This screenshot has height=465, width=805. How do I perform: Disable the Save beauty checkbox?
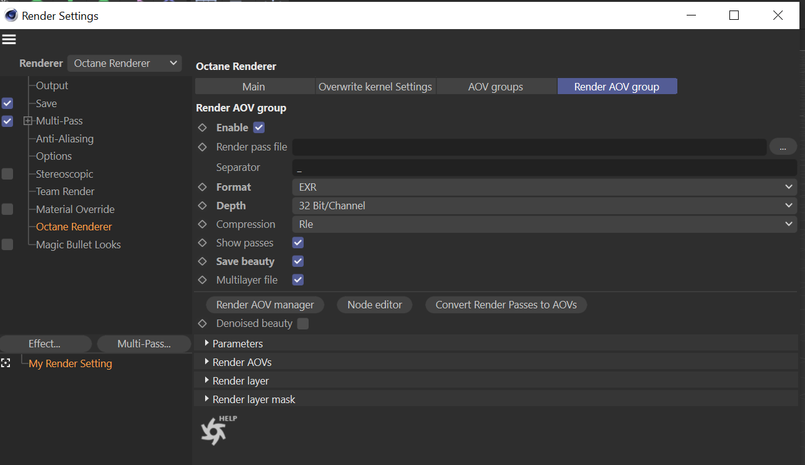298,261
